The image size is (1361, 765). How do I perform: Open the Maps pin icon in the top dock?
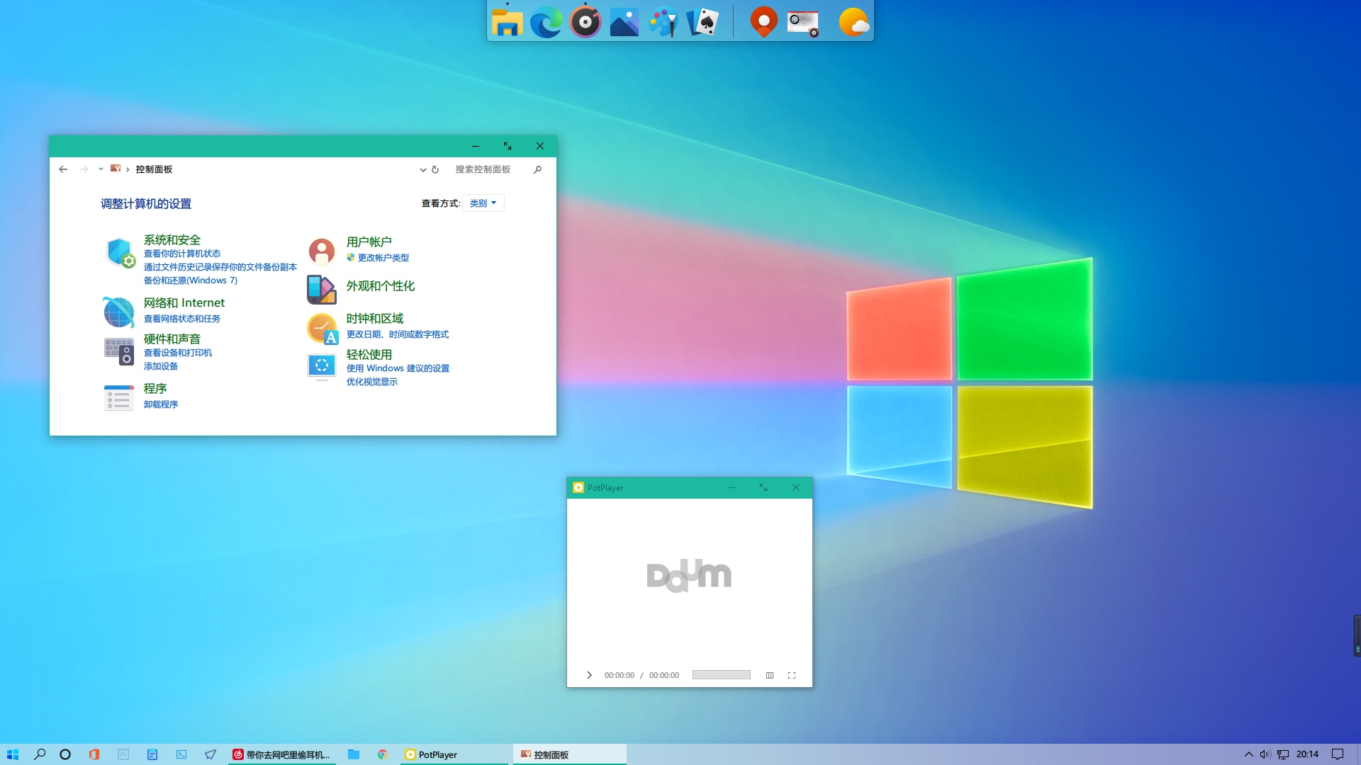click(763, 23)
